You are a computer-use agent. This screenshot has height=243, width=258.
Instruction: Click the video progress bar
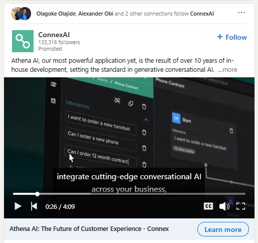tap(129, 194)
